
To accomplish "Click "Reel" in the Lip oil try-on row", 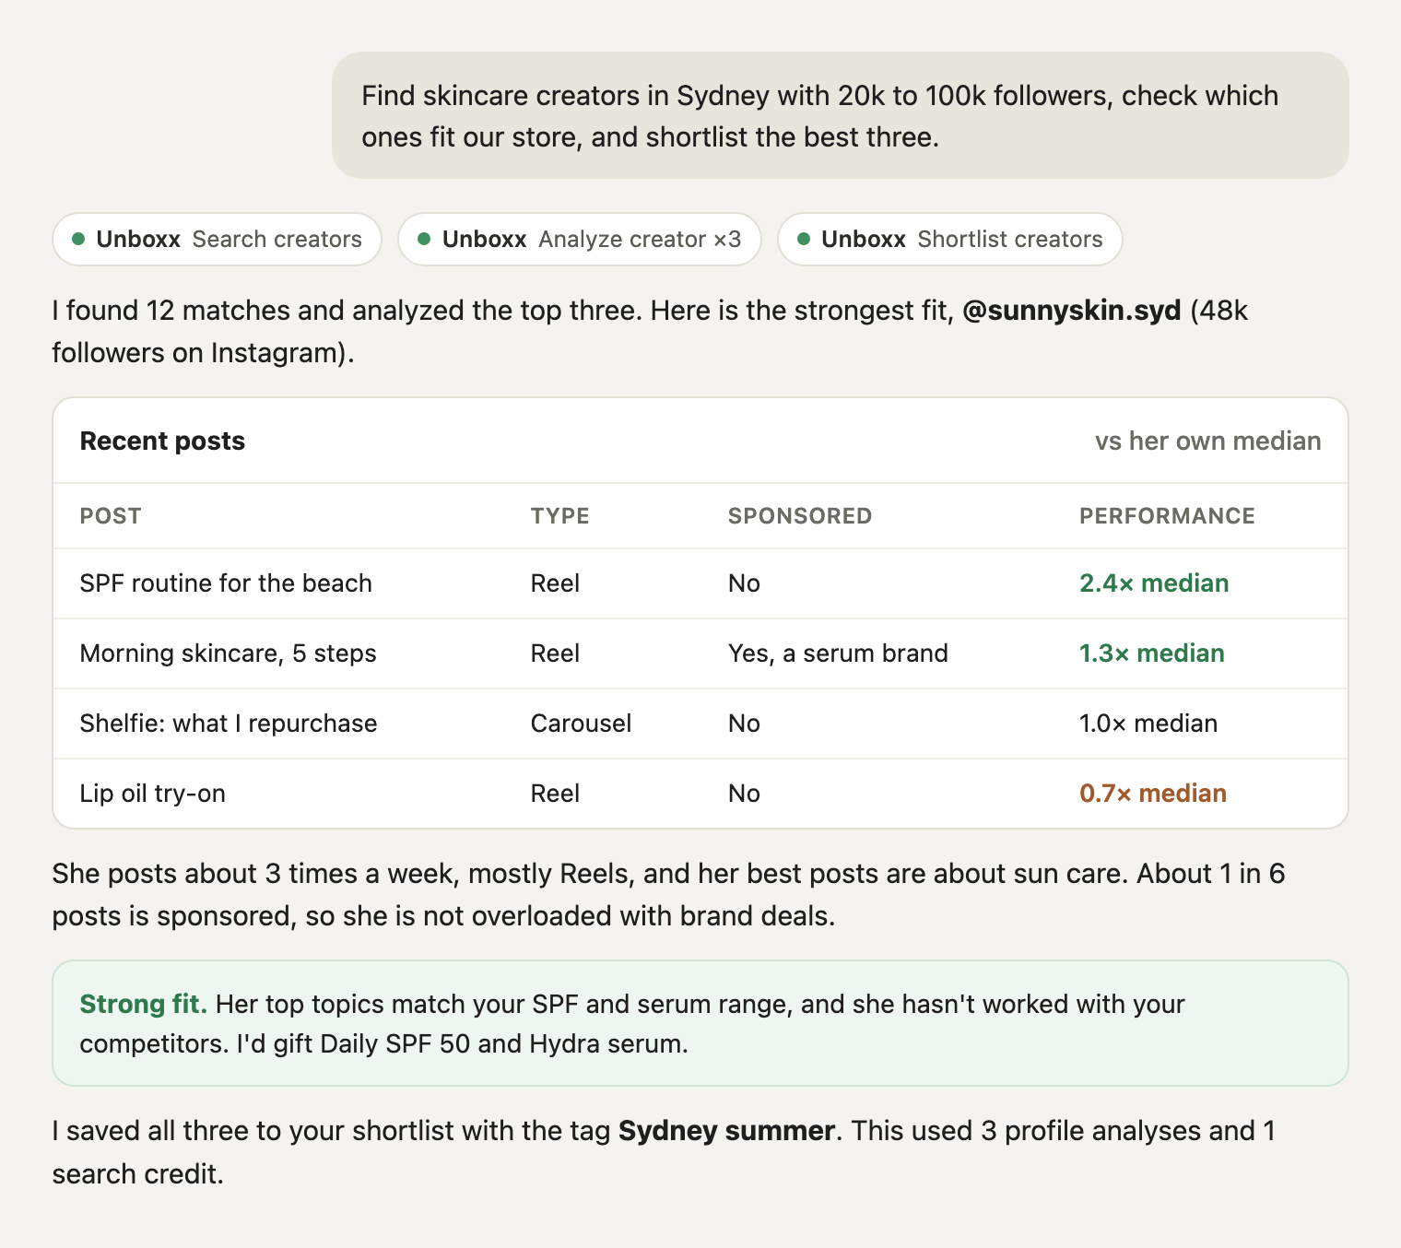I will tap(555, 794).
